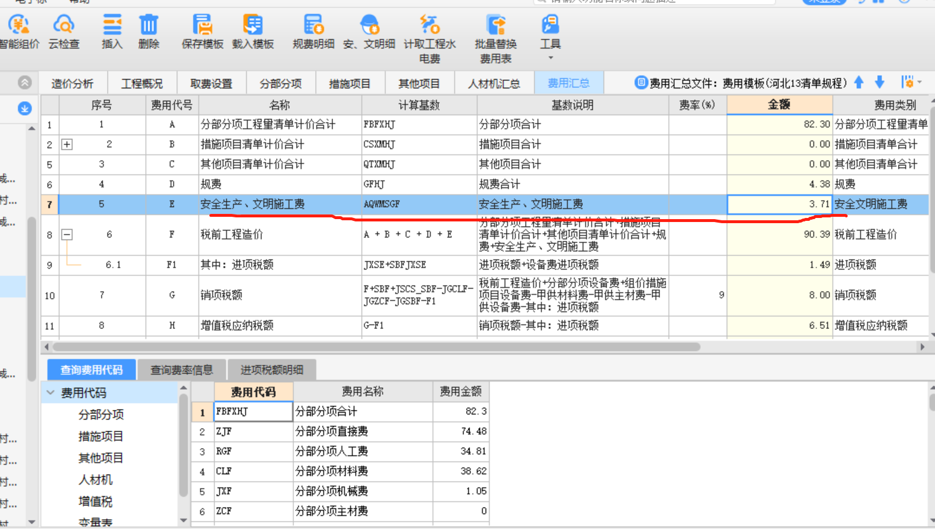This screenshot has height=529, width=935.
Task: Click the blue download arrow sidebar icon
Action: [x=25, y=108]
